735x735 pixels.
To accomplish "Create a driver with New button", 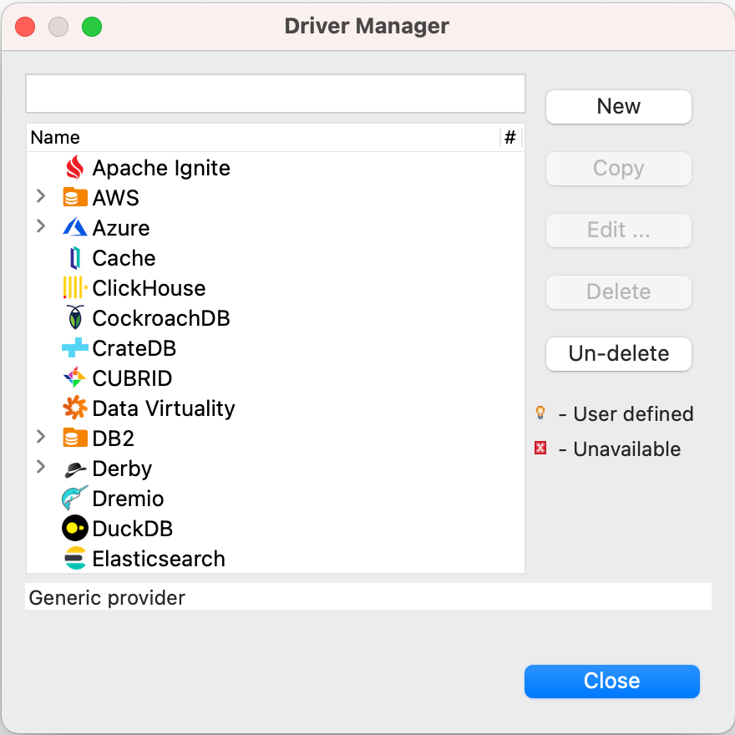I will [618, 107].
